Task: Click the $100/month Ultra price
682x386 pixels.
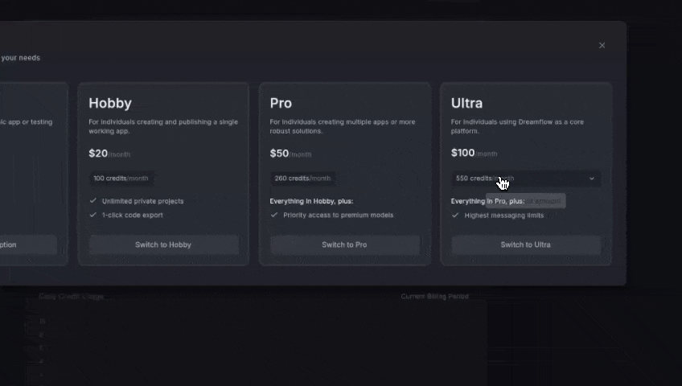Action: tap(474, 153)
